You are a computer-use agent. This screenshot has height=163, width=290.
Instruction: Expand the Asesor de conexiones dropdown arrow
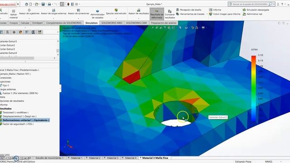[x=78, y=18]
